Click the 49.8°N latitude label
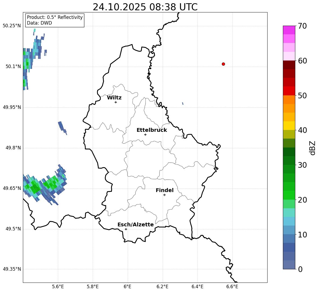Screen dimensions: 319x292 [13, 148]
